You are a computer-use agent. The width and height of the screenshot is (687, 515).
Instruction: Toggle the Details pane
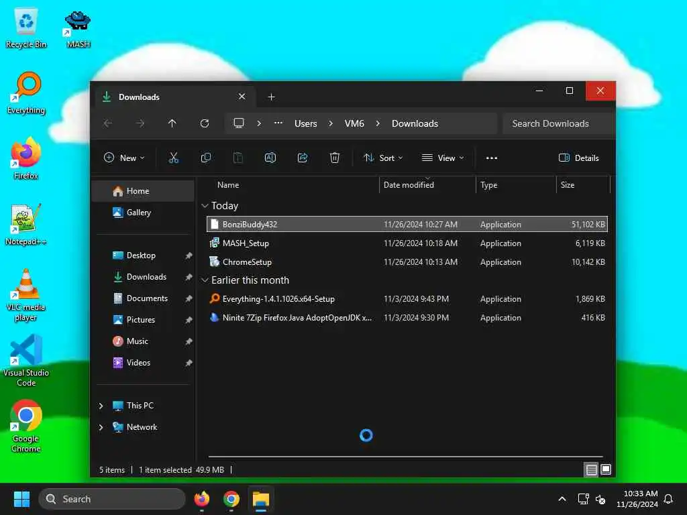pos(579,158)
